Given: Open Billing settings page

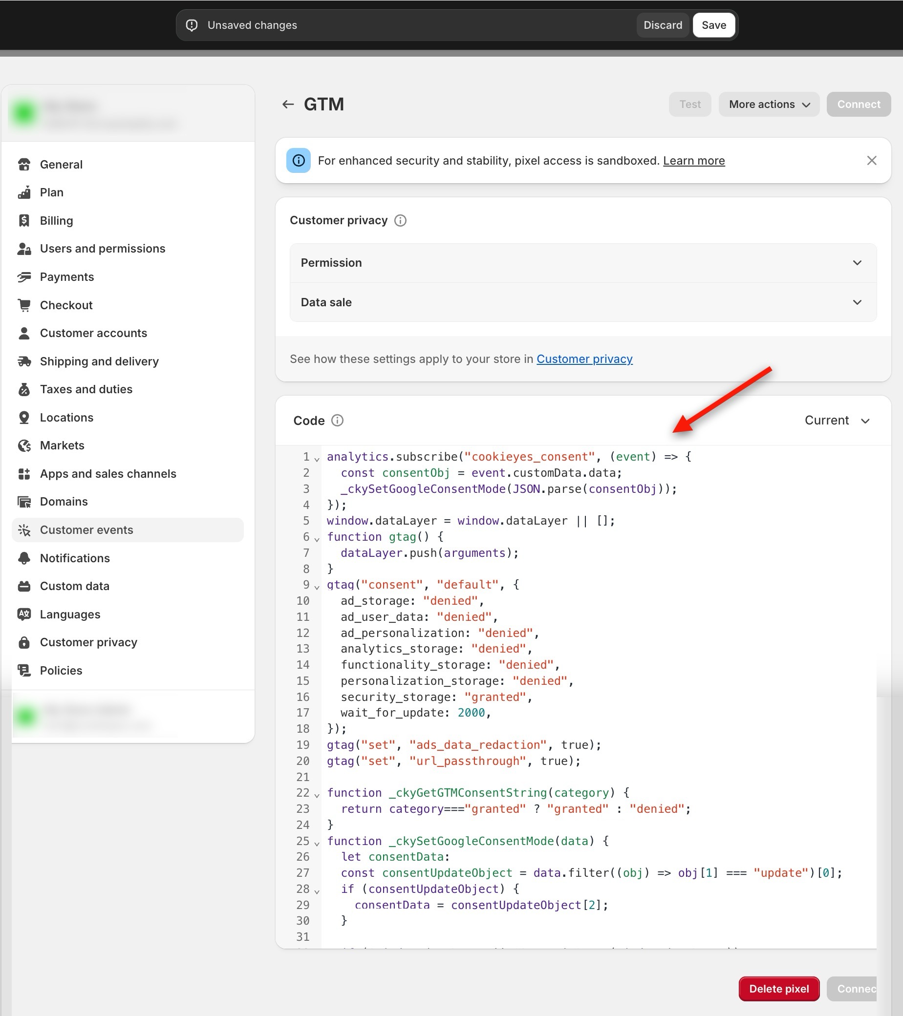Looking at the screenshot, I should pyautogui.click(x=128, y=221).
